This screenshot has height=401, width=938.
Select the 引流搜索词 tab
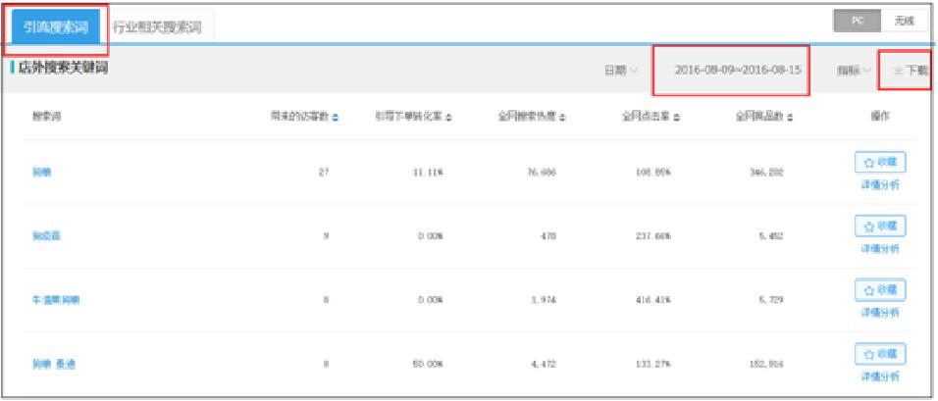(x=56, y=27)
